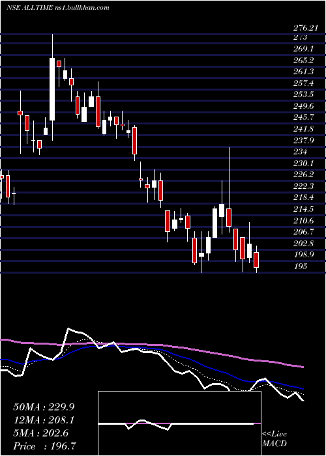326x456 pixels.
Task: Click the 195 bottom price label
Action: coord(301,266)
